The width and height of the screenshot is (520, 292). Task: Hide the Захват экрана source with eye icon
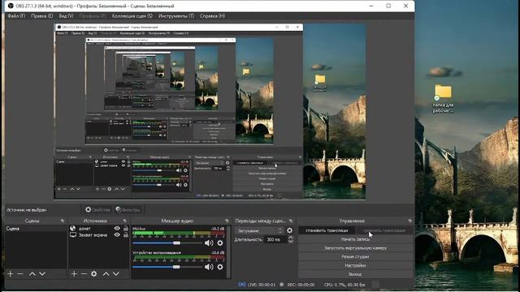(117, 234)
